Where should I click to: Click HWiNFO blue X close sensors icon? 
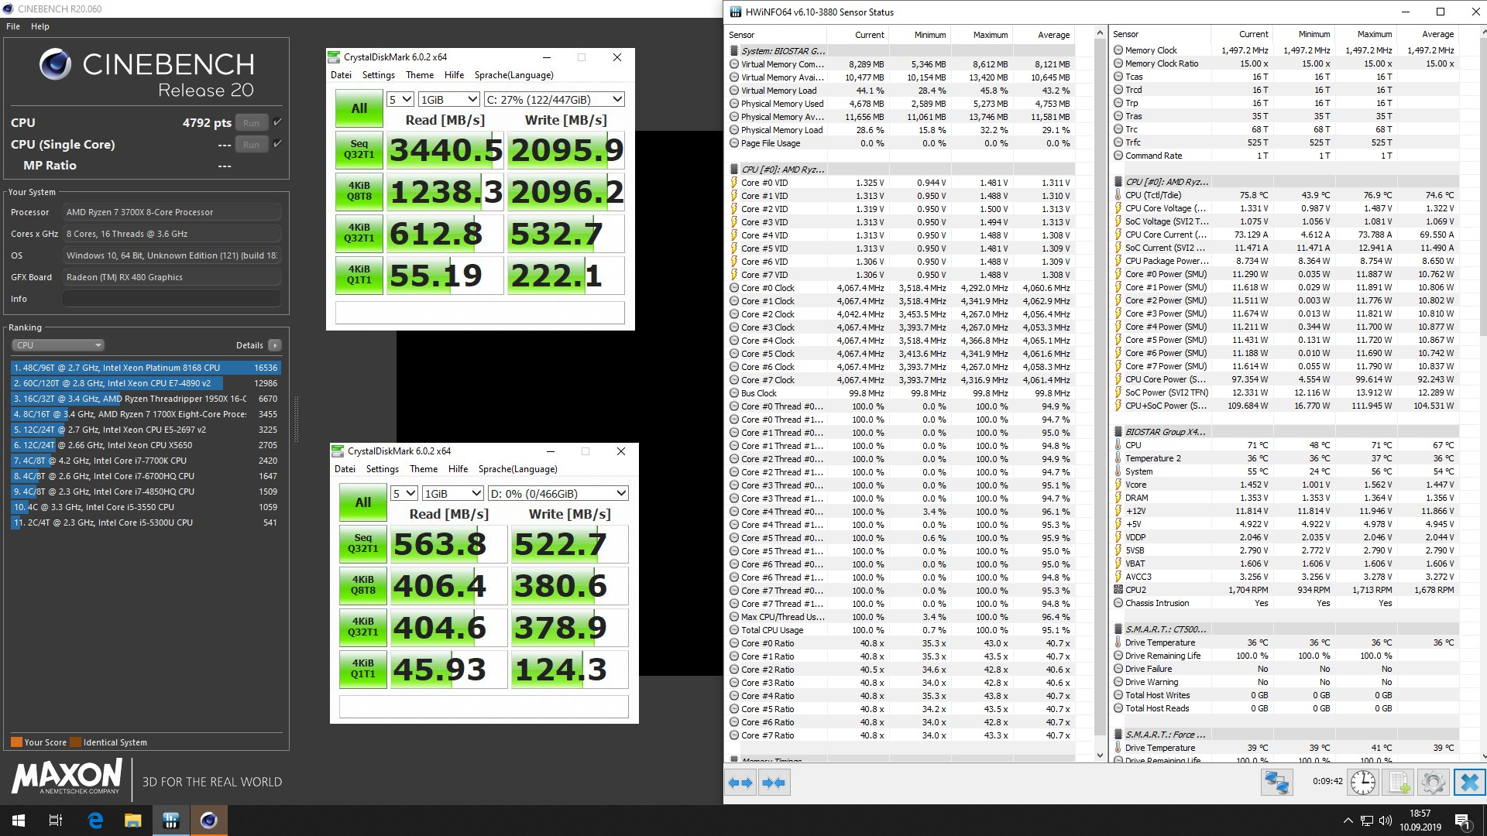point(1469,783)
